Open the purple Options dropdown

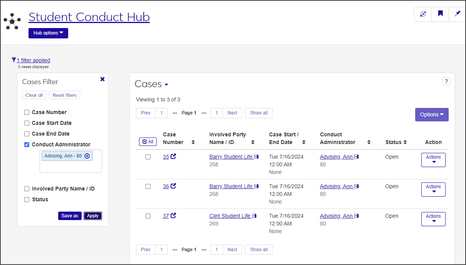[431, 114]
